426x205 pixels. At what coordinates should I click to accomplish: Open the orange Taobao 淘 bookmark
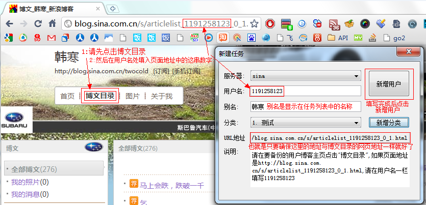tap(223, 38)
